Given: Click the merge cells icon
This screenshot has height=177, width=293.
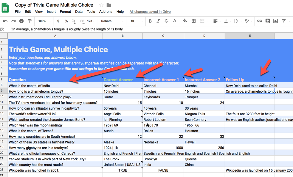Looking at the screenshot, I should click(x=202, y=21).
